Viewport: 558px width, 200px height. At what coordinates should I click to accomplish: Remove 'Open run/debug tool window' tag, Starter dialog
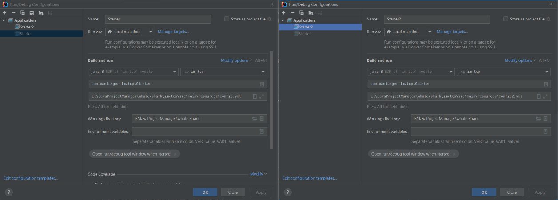(175, 154)
